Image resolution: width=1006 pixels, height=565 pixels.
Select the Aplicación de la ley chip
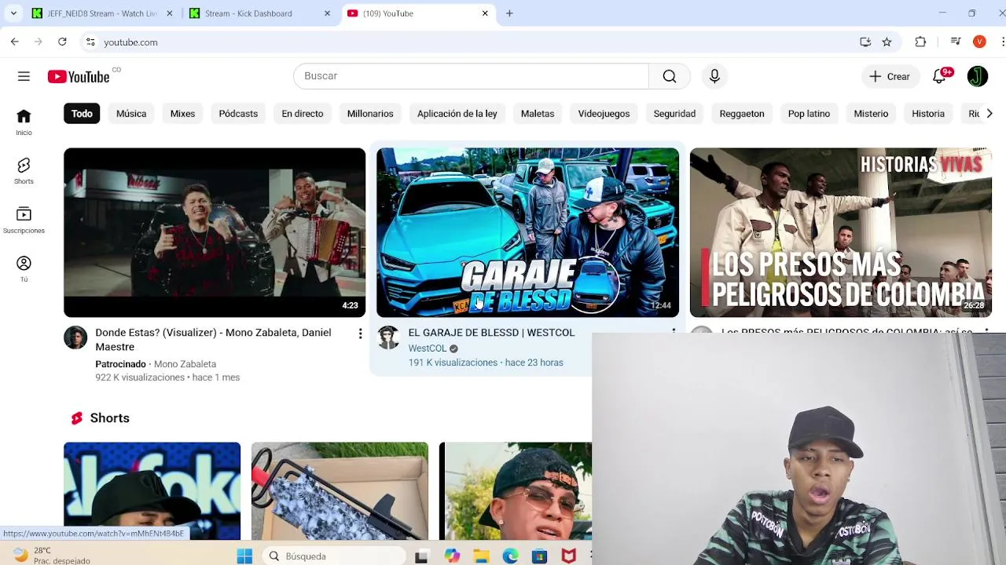point(457,114)
